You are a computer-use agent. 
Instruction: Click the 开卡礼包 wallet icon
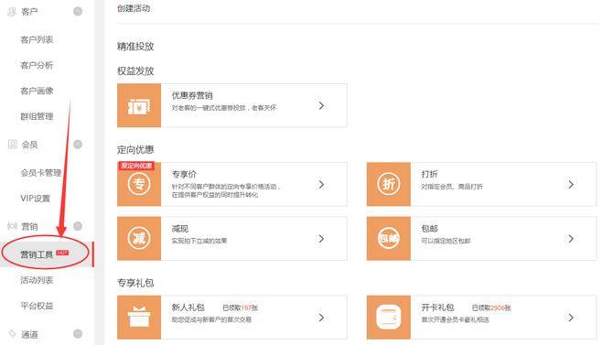(389, 318)
